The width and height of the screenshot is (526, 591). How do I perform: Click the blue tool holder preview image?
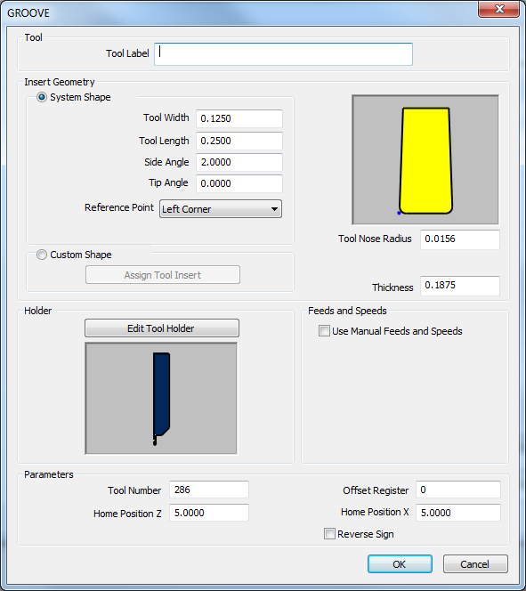(161, 399)
